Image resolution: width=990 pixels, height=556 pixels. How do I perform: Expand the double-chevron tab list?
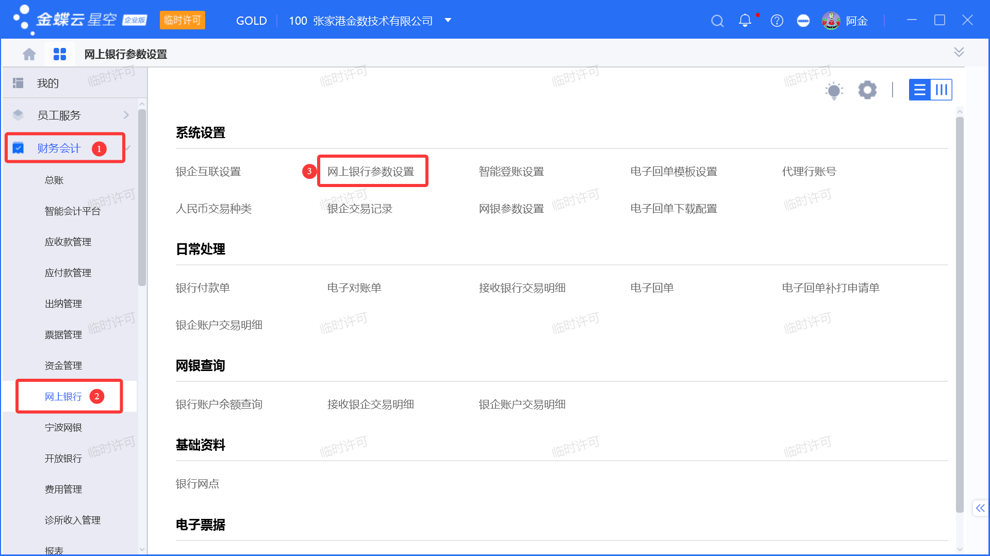959,52
